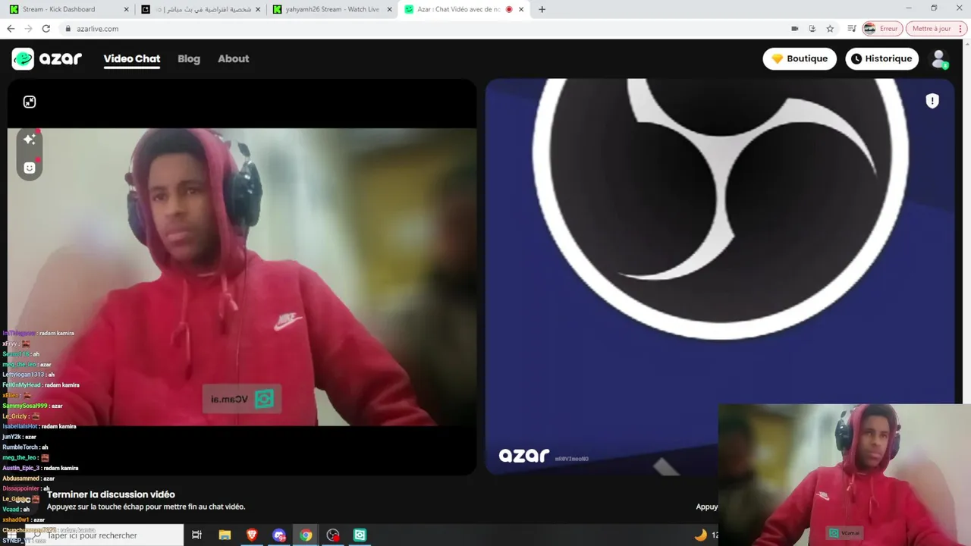Click Chrome icon in taskbar

click(x=305, y=535)
